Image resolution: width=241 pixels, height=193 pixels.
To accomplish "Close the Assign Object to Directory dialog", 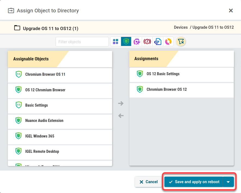I will click(x=231, y=11).
